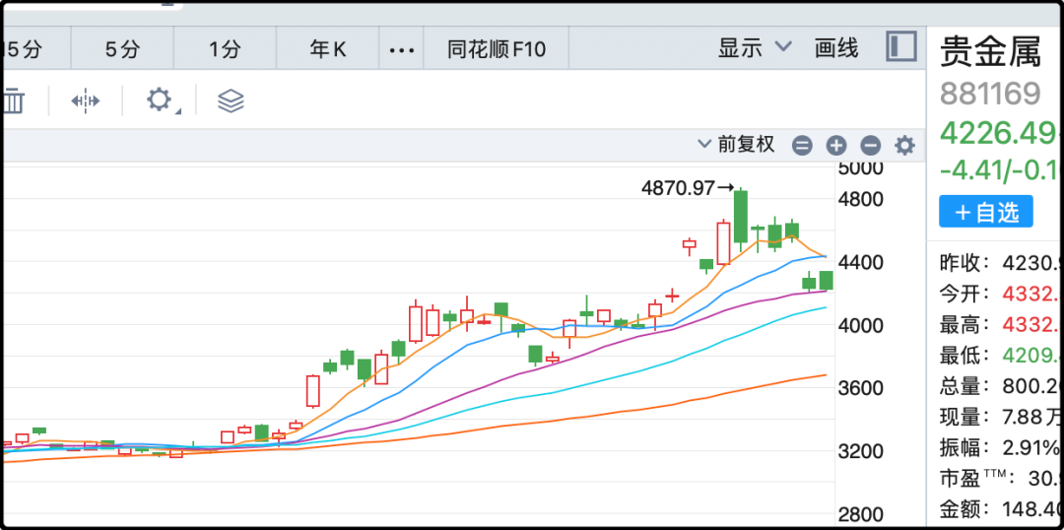Image resolution: width=1064 pixels, height=530 pixels.
Task: Click the 3200 price axis label
Action: [x=860, y=451]
